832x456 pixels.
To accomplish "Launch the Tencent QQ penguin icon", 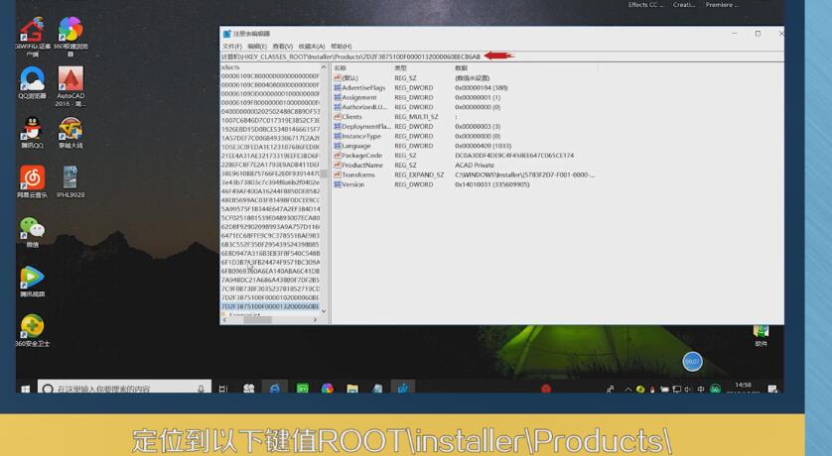I will click(x=32, y=130).
